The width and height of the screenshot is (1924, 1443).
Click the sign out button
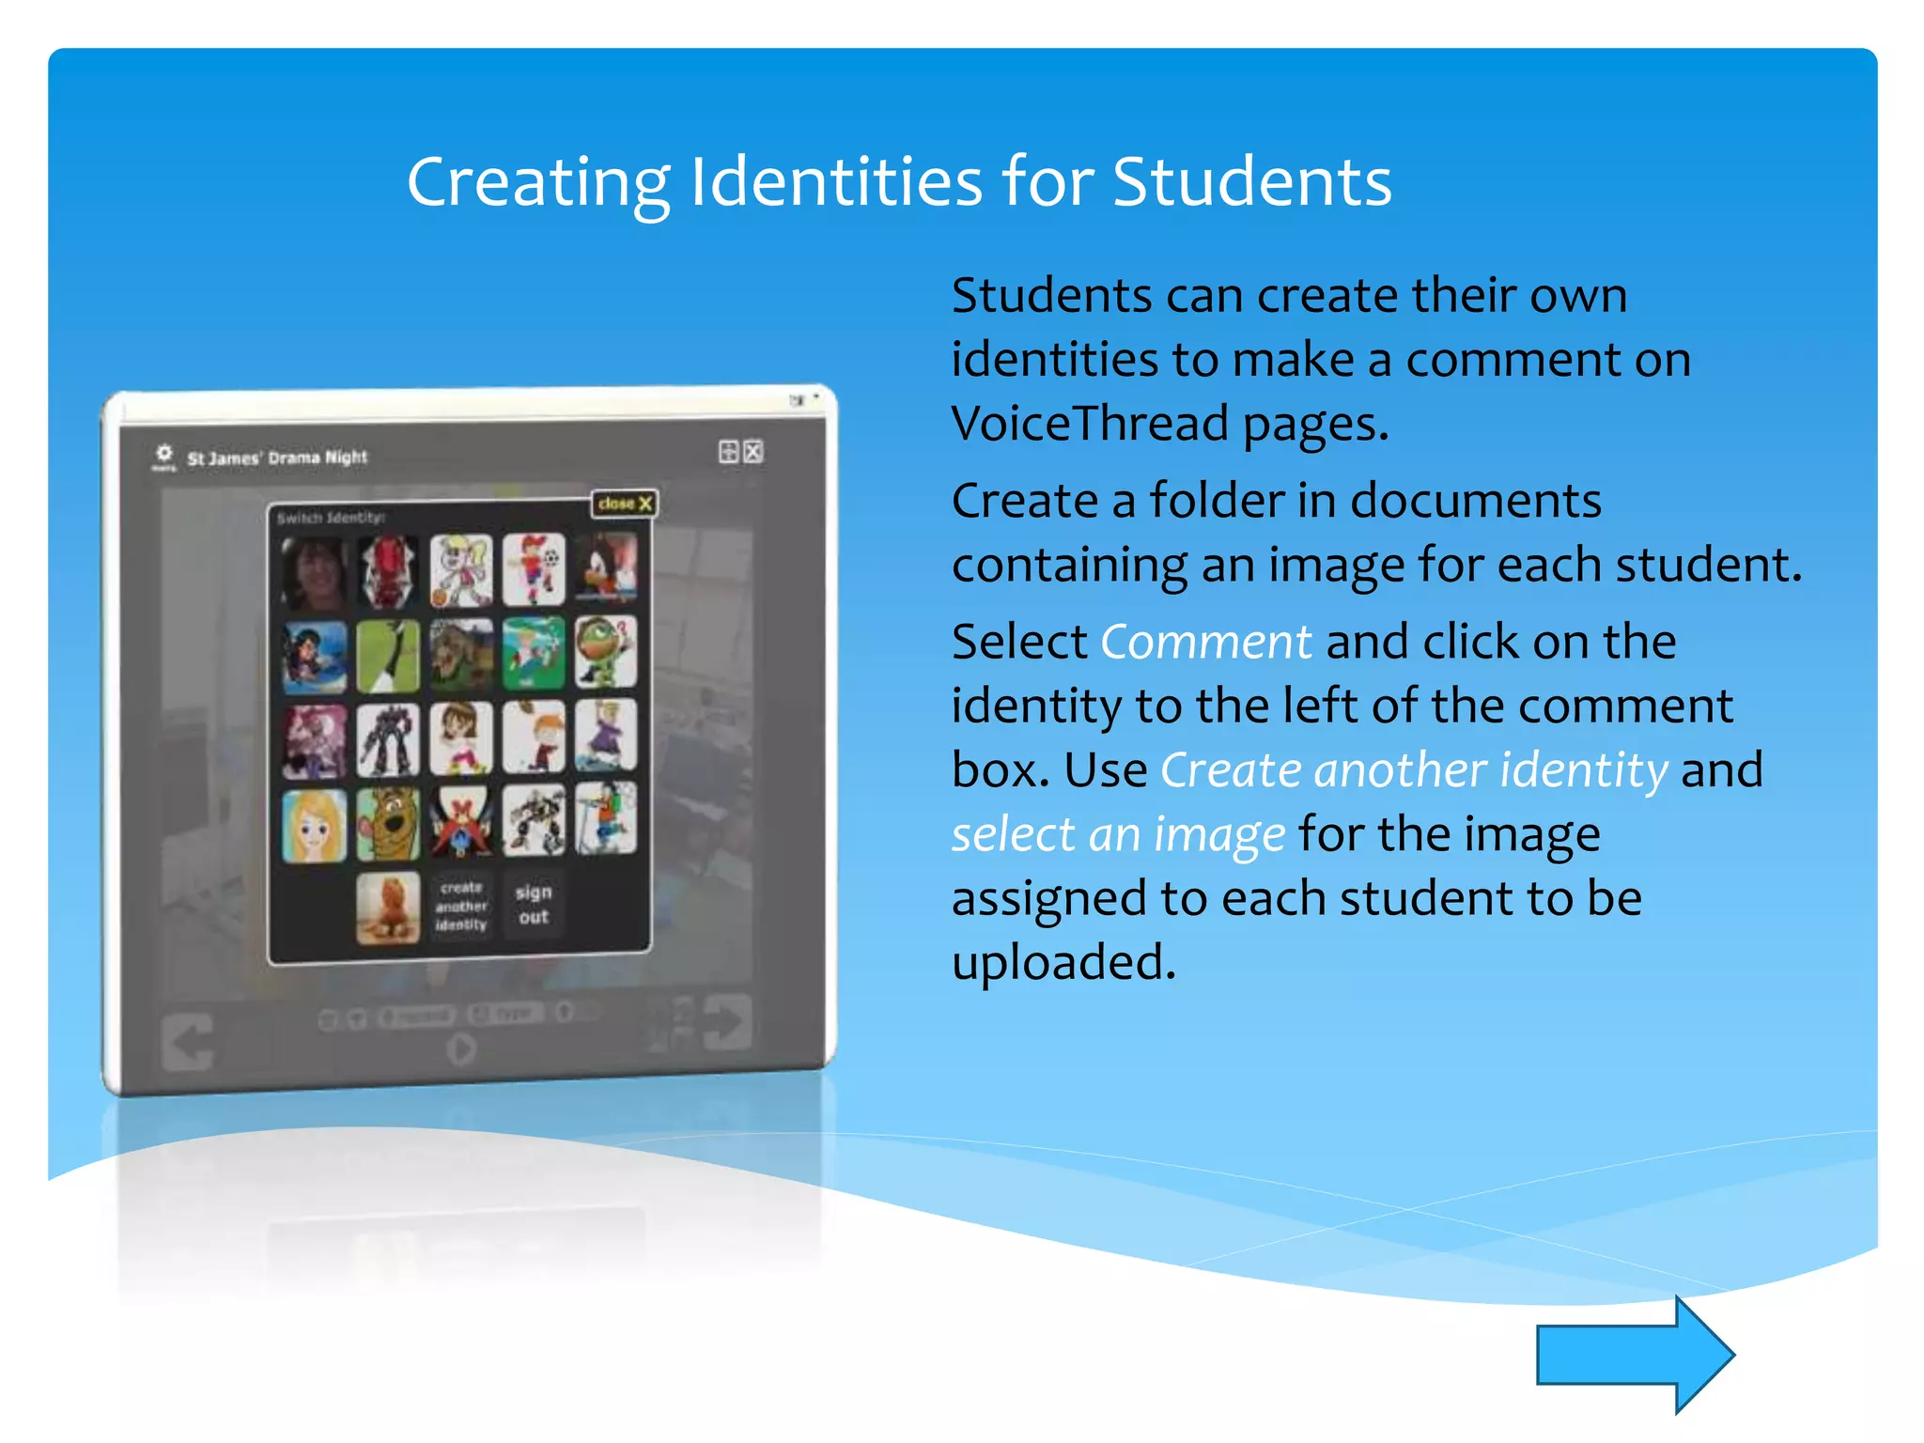tap(534, 904)
